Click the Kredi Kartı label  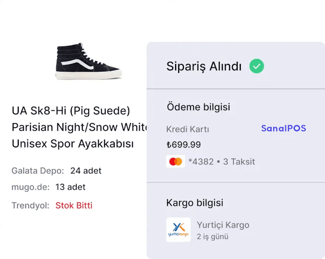point(187,129)
